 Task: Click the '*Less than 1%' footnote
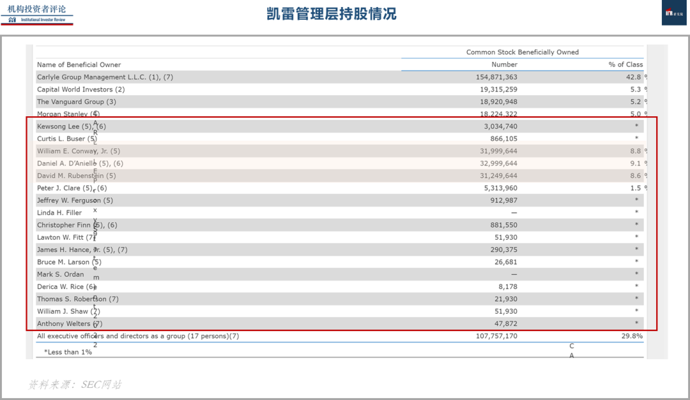coord(68,352)
